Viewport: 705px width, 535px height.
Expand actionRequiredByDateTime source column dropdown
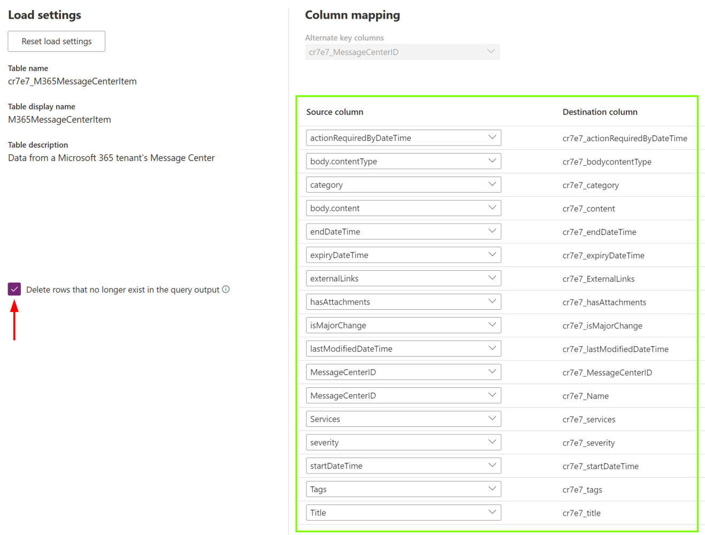(403, 138)
